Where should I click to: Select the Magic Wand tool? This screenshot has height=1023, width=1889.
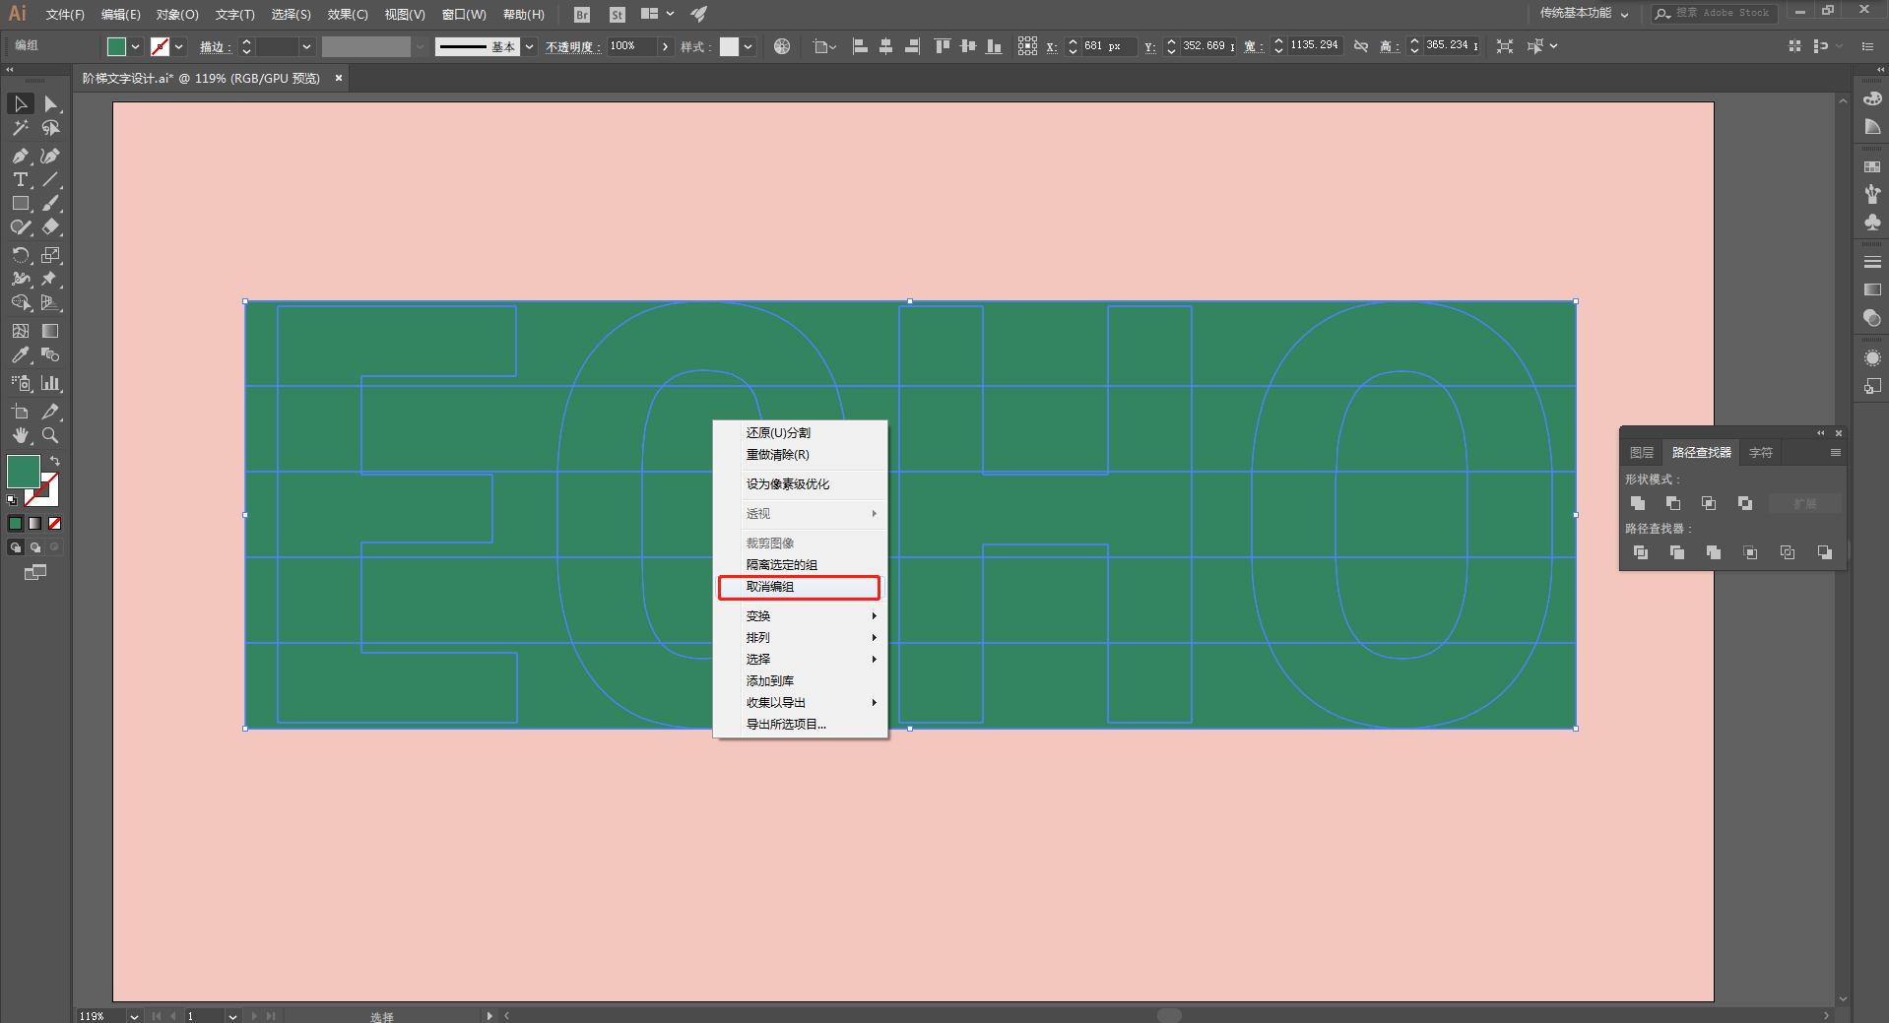(20, 128)
